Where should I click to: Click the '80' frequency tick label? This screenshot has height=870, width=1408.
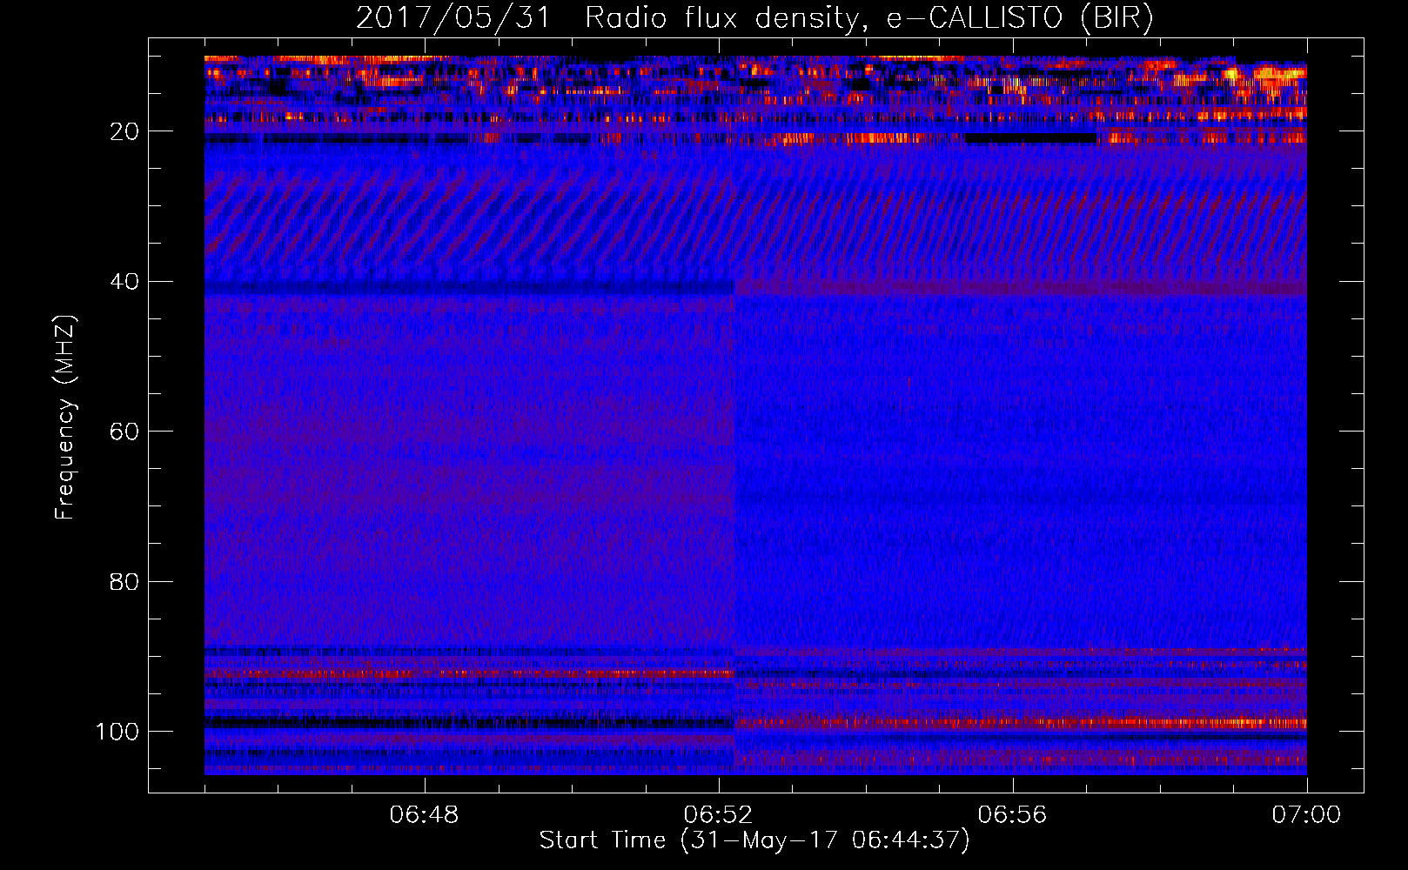(124, 581)
